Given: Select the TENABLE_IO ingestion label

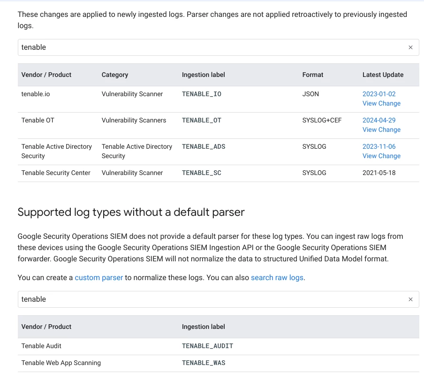Looking at the screenshot, I should pos(202,94).
